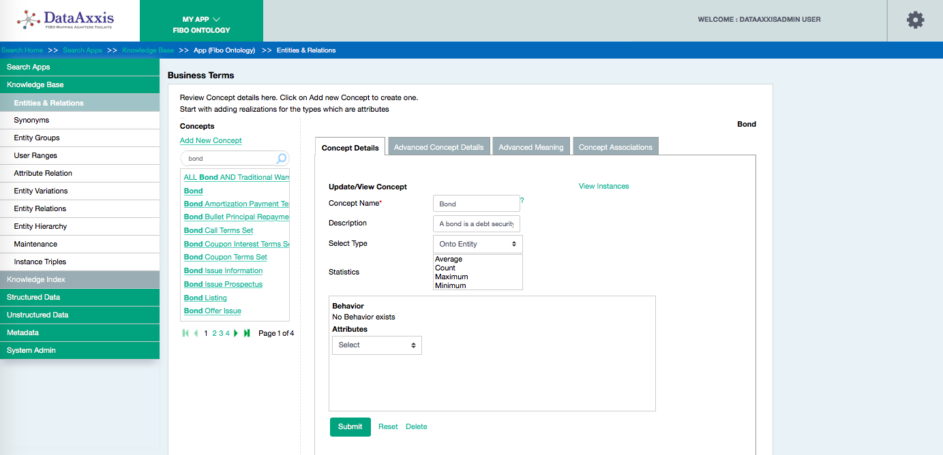
Task: Click the DataAxxis logo
Action: pos(66,20)
